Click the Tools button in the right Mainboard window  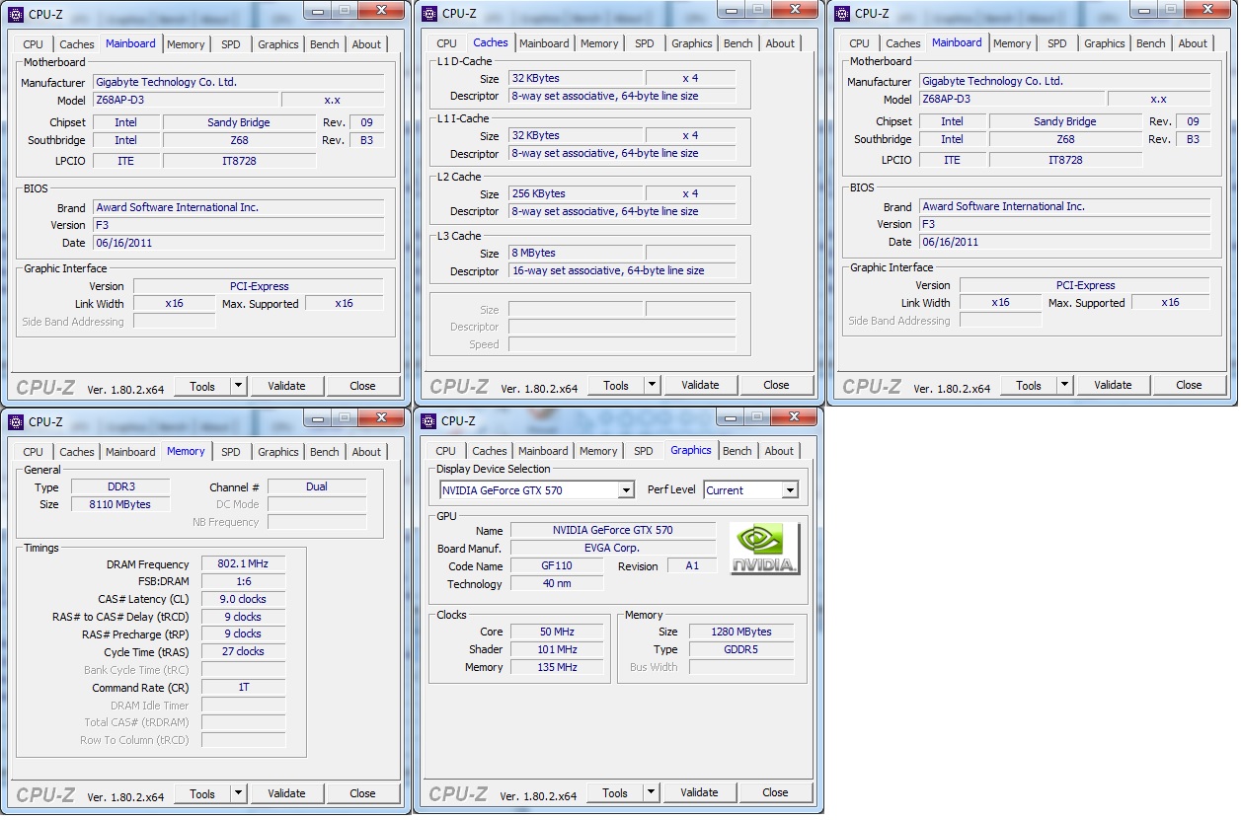(1029, 385)
